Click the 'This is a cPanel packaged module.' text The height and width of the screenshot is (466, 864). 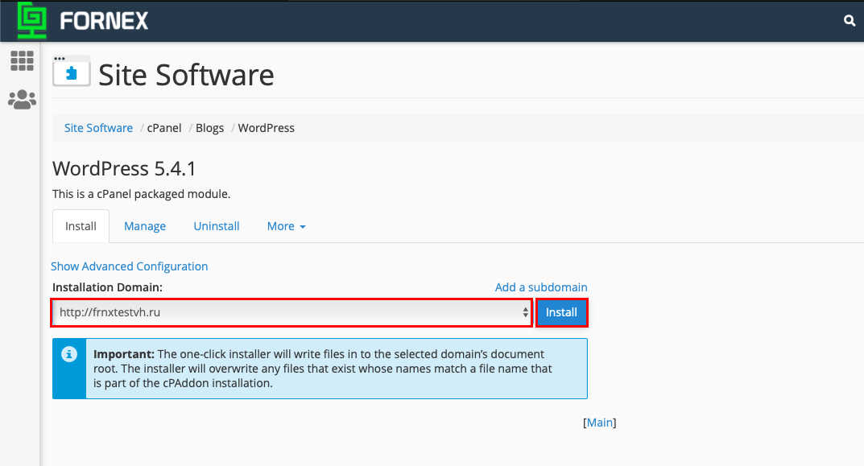[141, 194]
